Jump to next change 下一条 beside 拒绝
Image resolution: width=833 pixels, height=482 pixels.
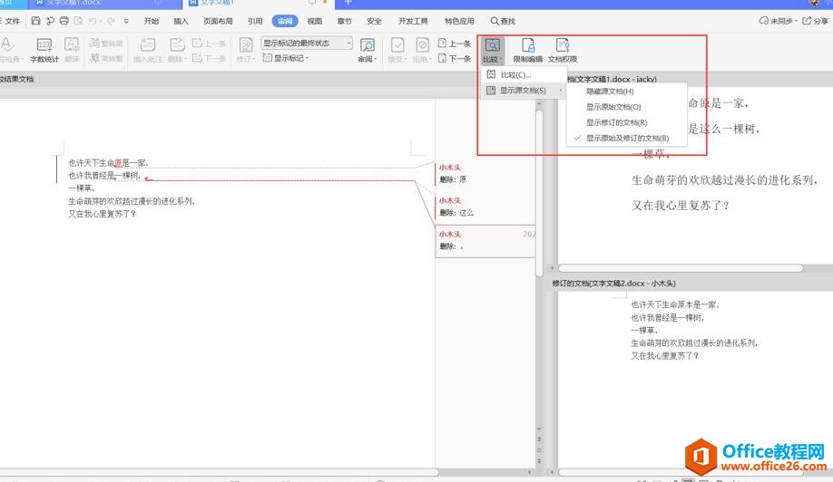(x=455, y=58)
